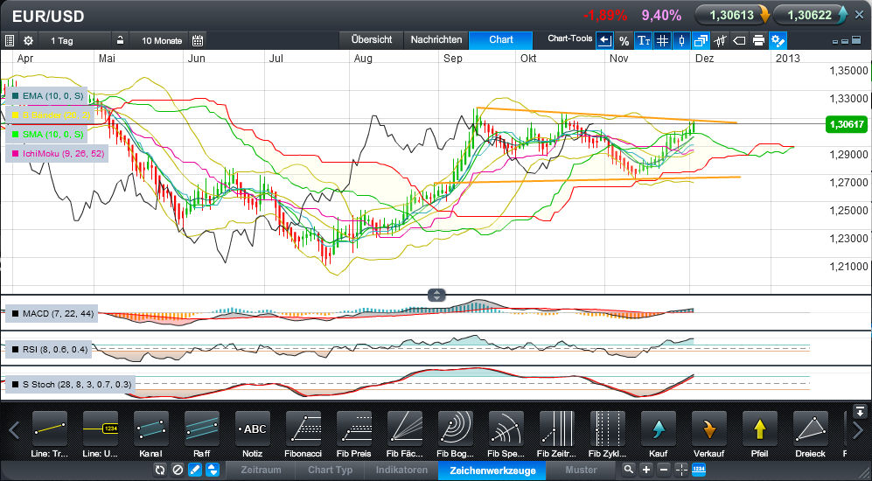
Task: Toggle the crosshair cursor
Action: 682,470
